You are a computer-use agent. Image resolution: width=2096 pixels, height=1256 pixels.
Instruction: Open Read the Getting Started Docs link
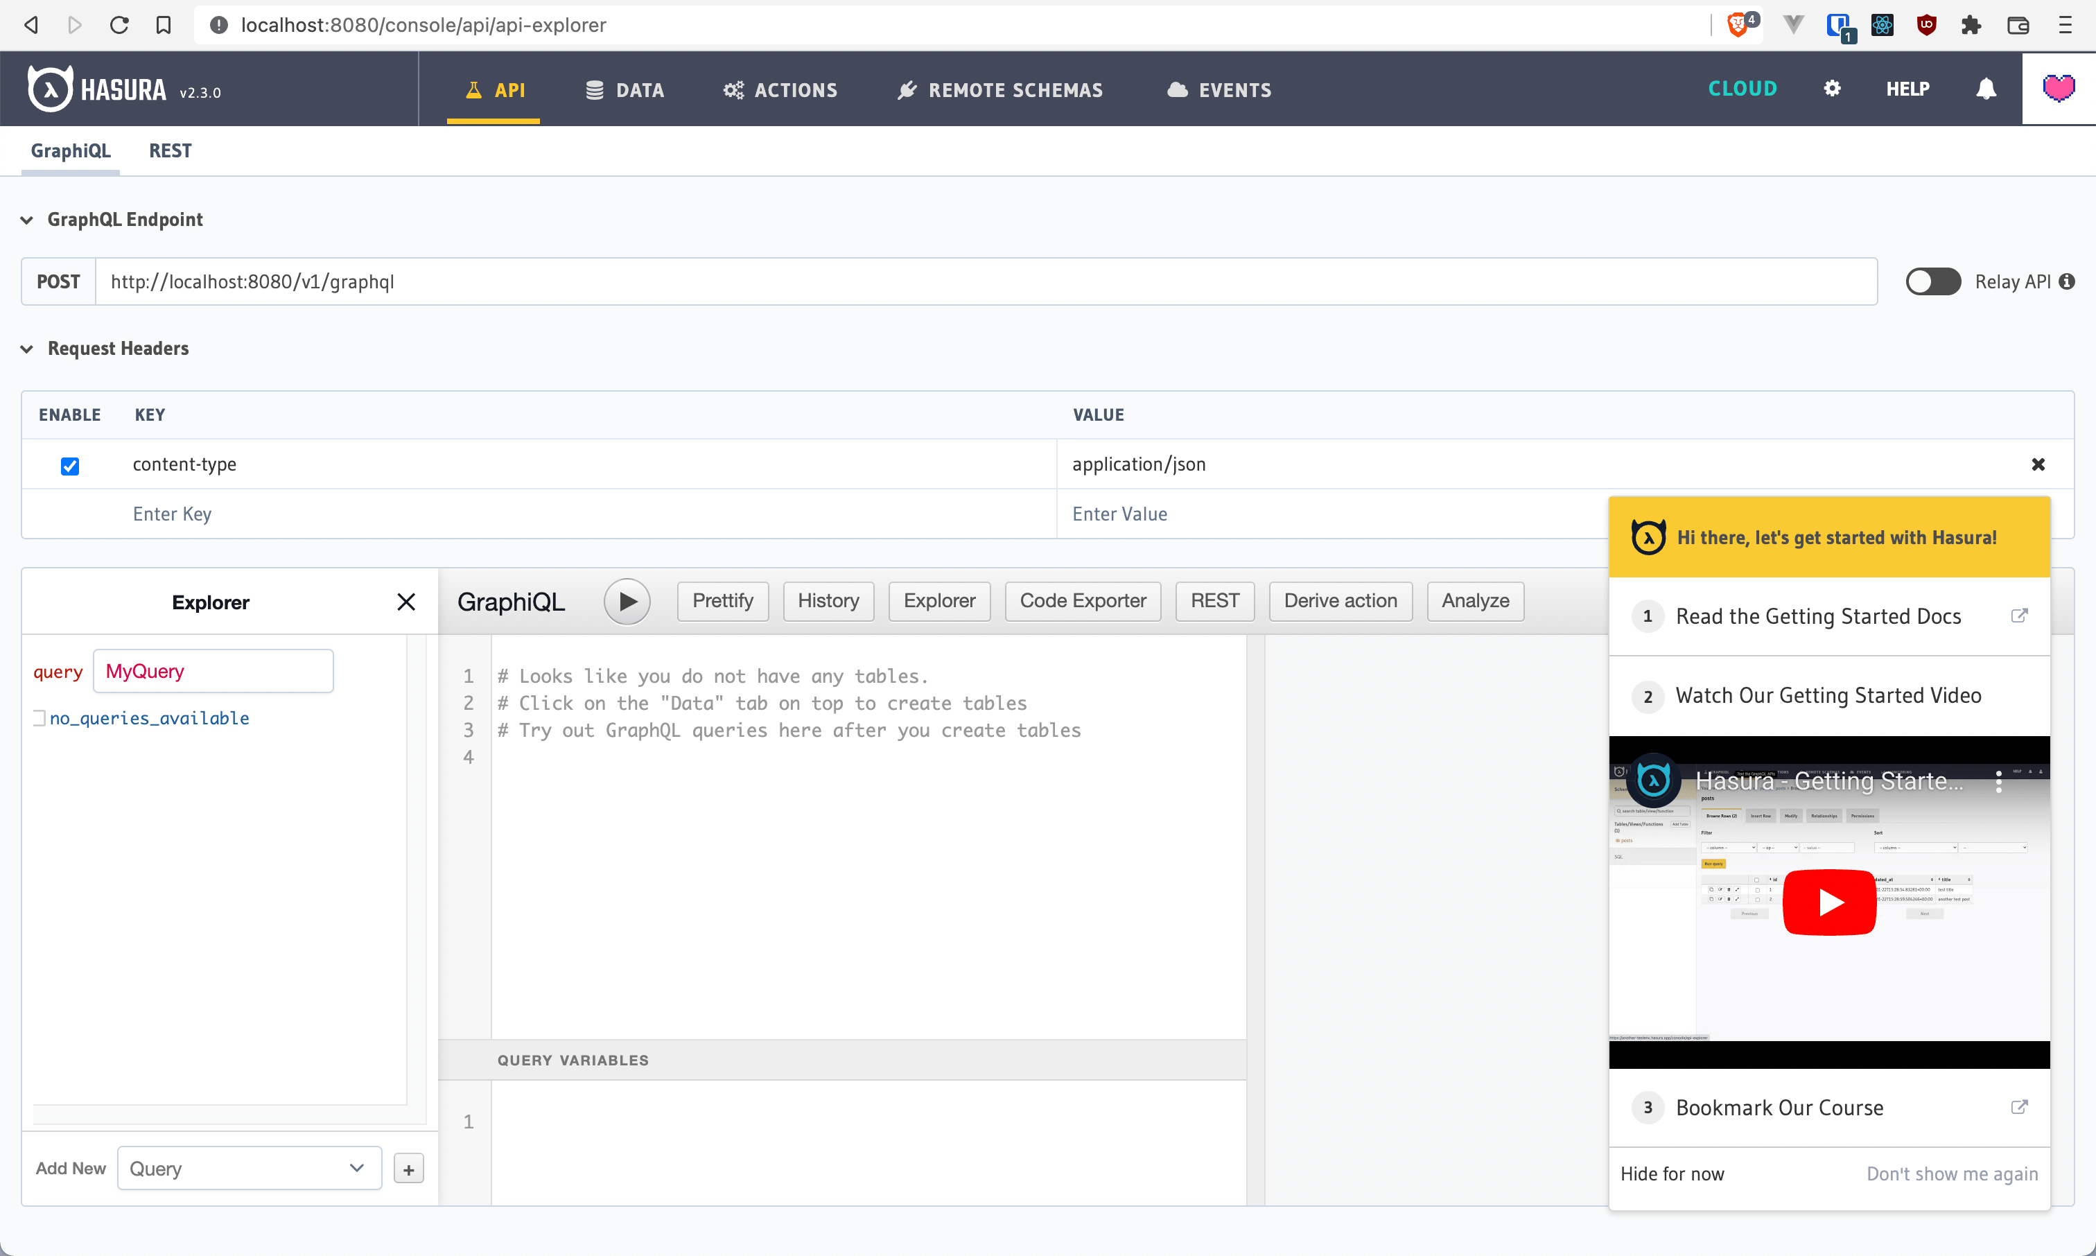click(1817, 616)
